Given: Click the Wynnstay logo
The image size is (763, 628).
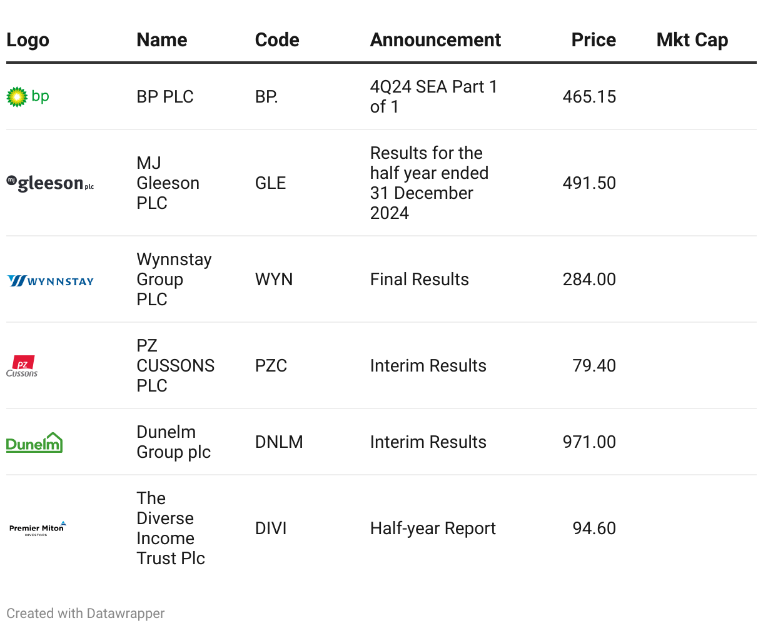Looking at the screenshot, I should (x=51, y=281).
